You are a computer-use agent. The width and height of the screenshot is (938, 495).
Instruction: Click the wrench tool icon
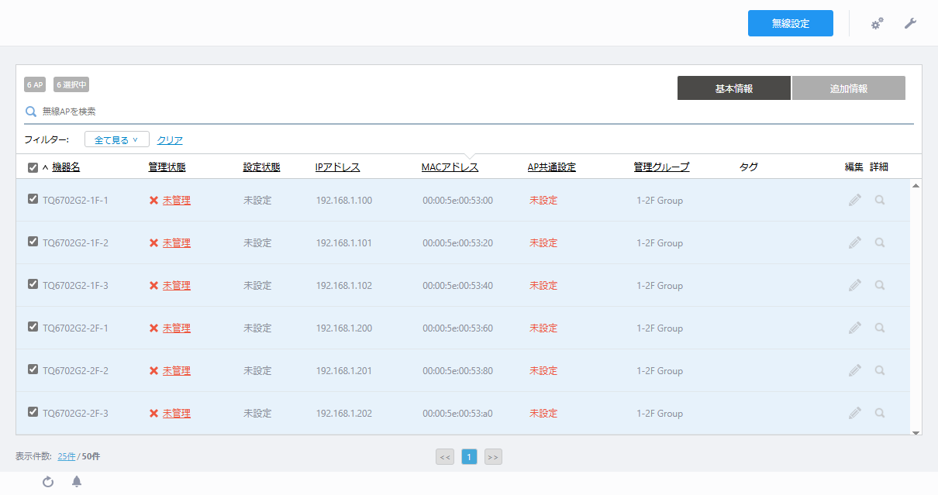point(911,24)
